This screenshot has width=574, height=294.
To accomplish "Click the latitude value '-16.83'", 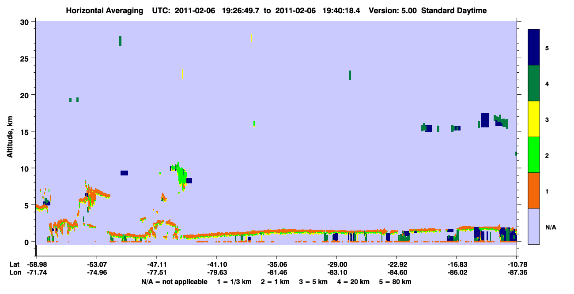I will 457,264.
